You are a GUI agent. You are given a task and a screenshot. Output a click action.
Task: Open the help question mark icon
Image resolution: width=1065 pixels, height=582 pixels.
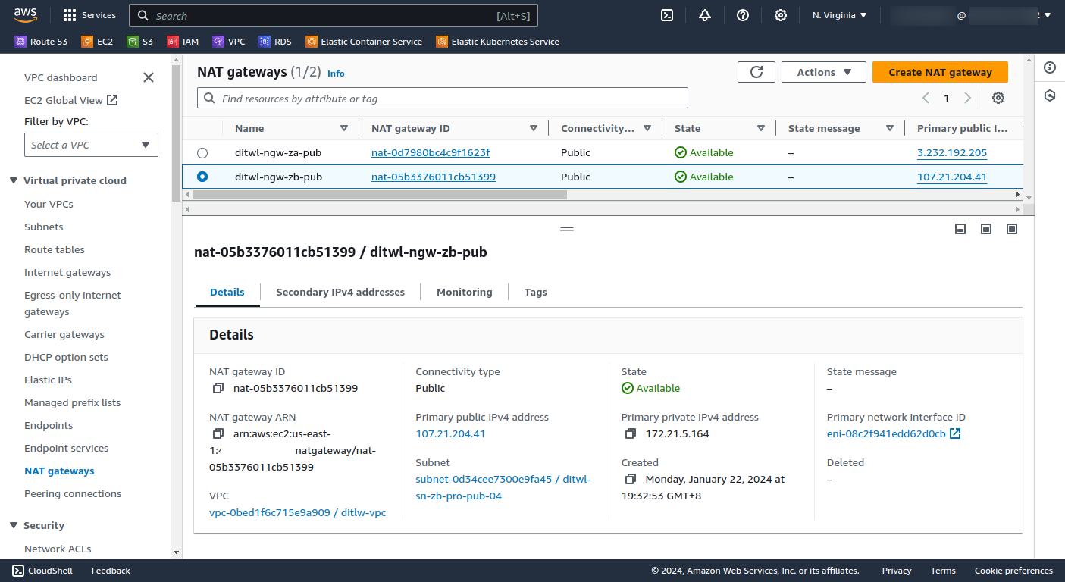(743, 15)
